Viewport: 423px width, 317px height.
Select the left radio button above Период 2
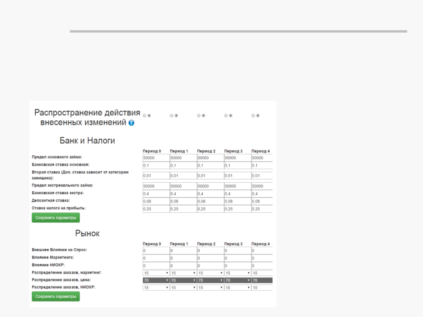tap(199, 116)
